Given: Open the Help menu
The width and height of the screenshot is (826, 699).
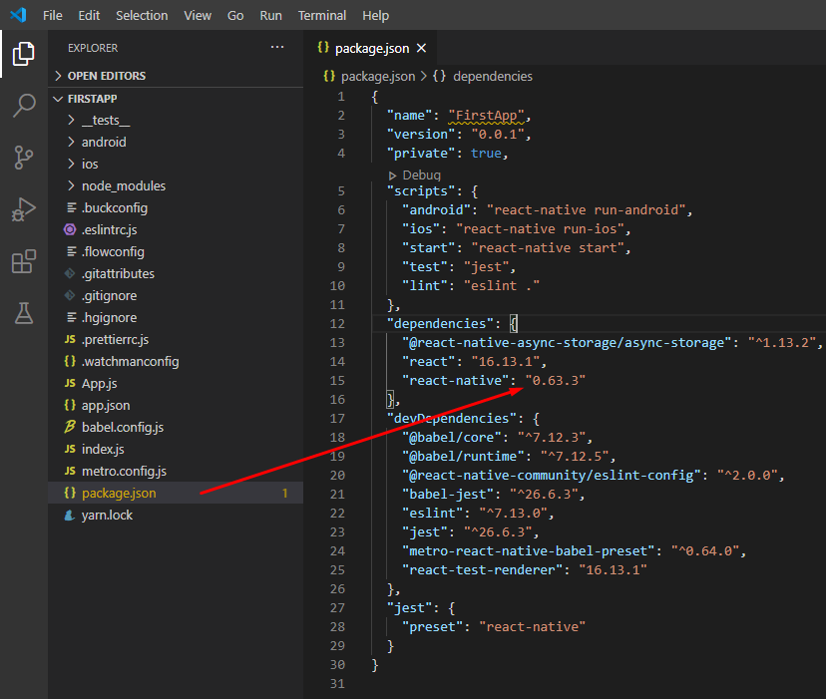Looking at the screenshot, I should point(376,16).
